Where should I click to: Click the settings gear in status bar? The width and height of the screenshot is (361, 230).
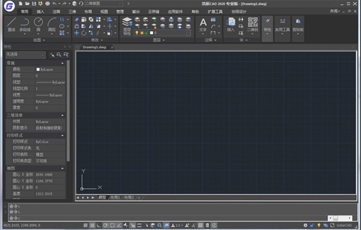point(305,225)
